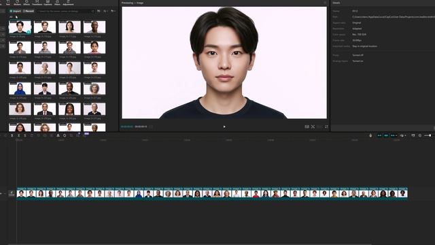This screenshot has height=245, width=435.
Task: Switch media view layout icon
Action: [99, 11]
